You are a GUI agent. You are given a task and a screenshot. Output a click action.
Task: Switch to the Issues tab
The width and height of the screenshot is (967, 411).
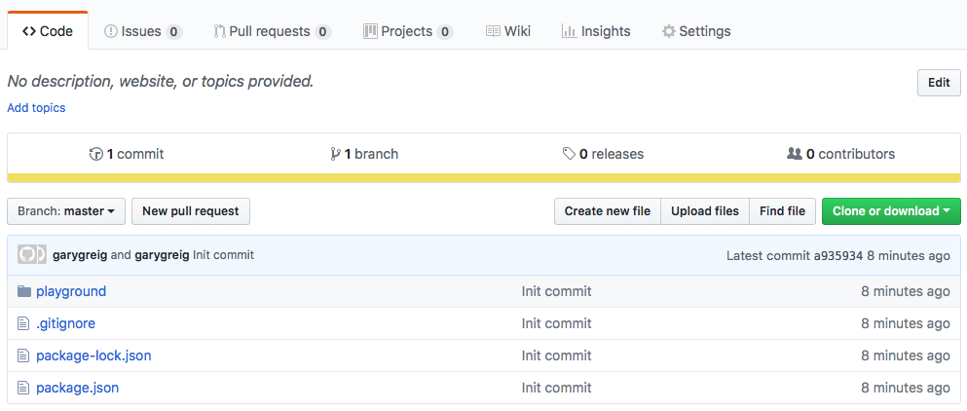pyautogui.click(x=142, y=31)
